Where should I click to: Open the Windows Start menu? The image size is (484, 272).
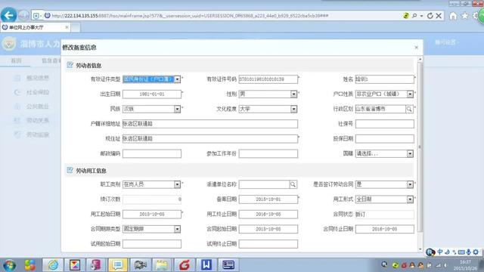(x=10, y=265)
